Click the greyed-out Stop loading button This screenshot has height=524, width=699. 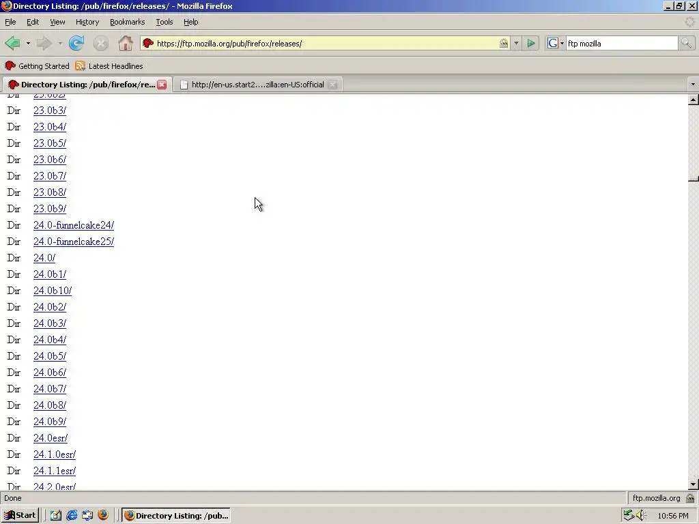[101, 43]
